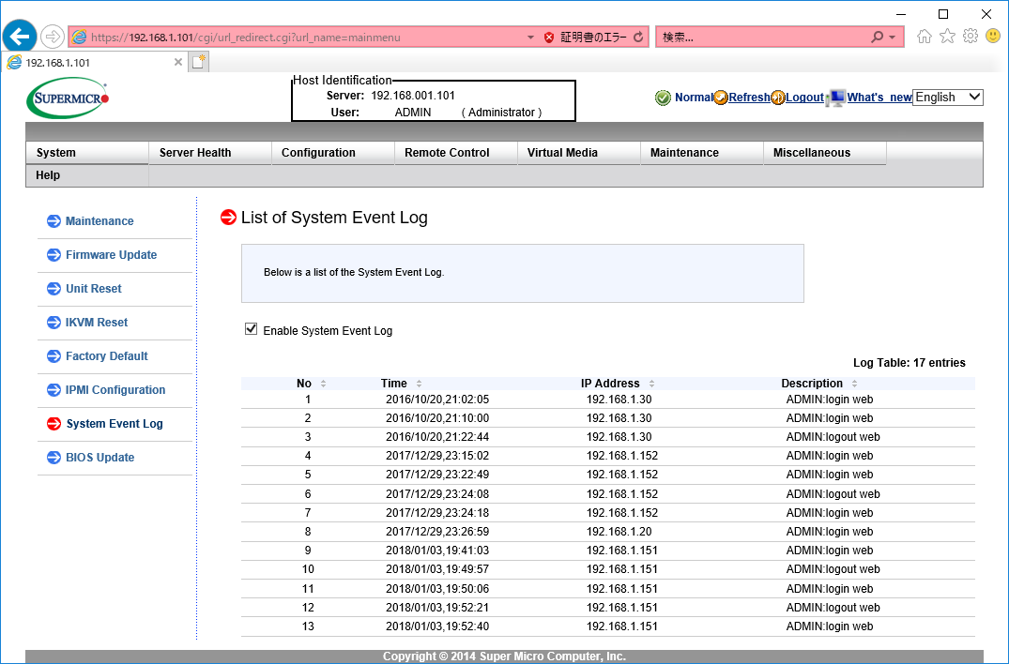Image resolution: width=1009 pixels, height=664 pixels.
Task: Open the Virtual Media menu
Action: click(579, 153)
